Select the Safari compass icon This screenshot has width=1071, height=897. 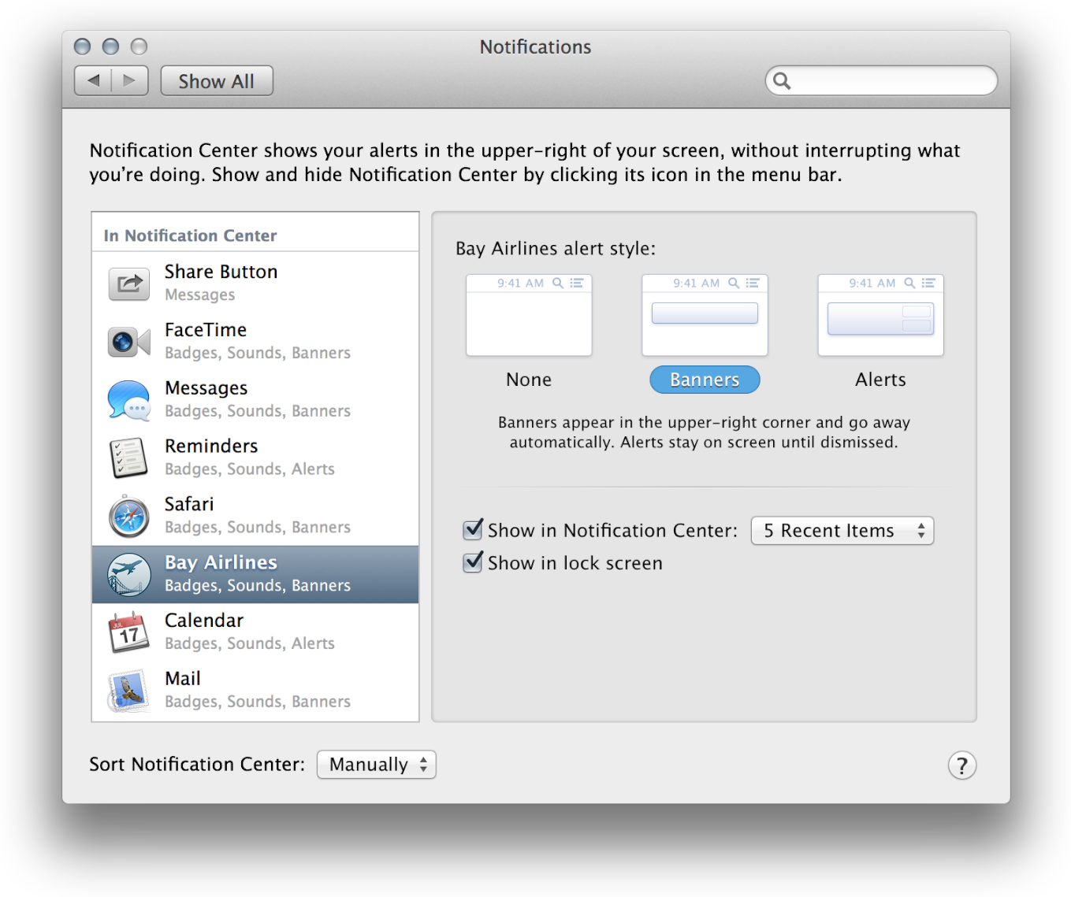[x=128, y=516]
